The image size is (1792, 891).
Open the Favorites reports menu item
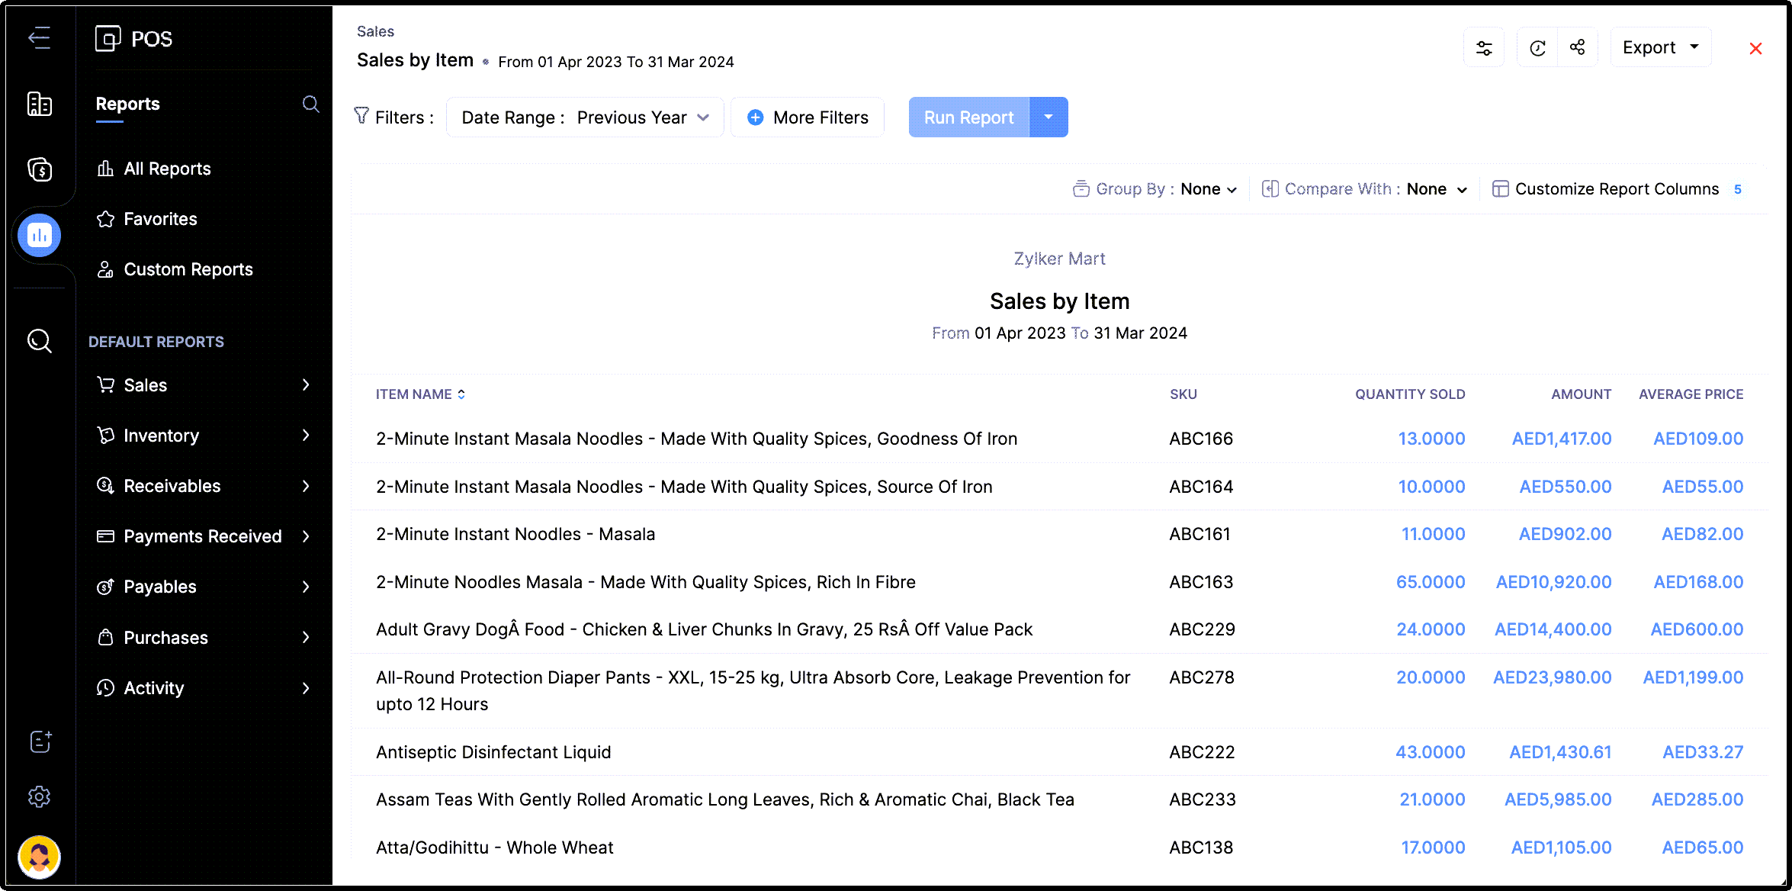coord(160,219)
